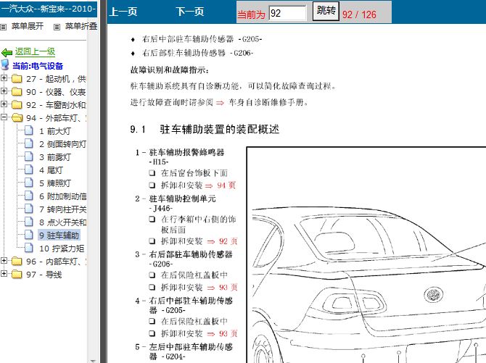Click the folder icon of 90 - 仪器
The width and height of the screenshot is (486, 363).
click(17, 92)
